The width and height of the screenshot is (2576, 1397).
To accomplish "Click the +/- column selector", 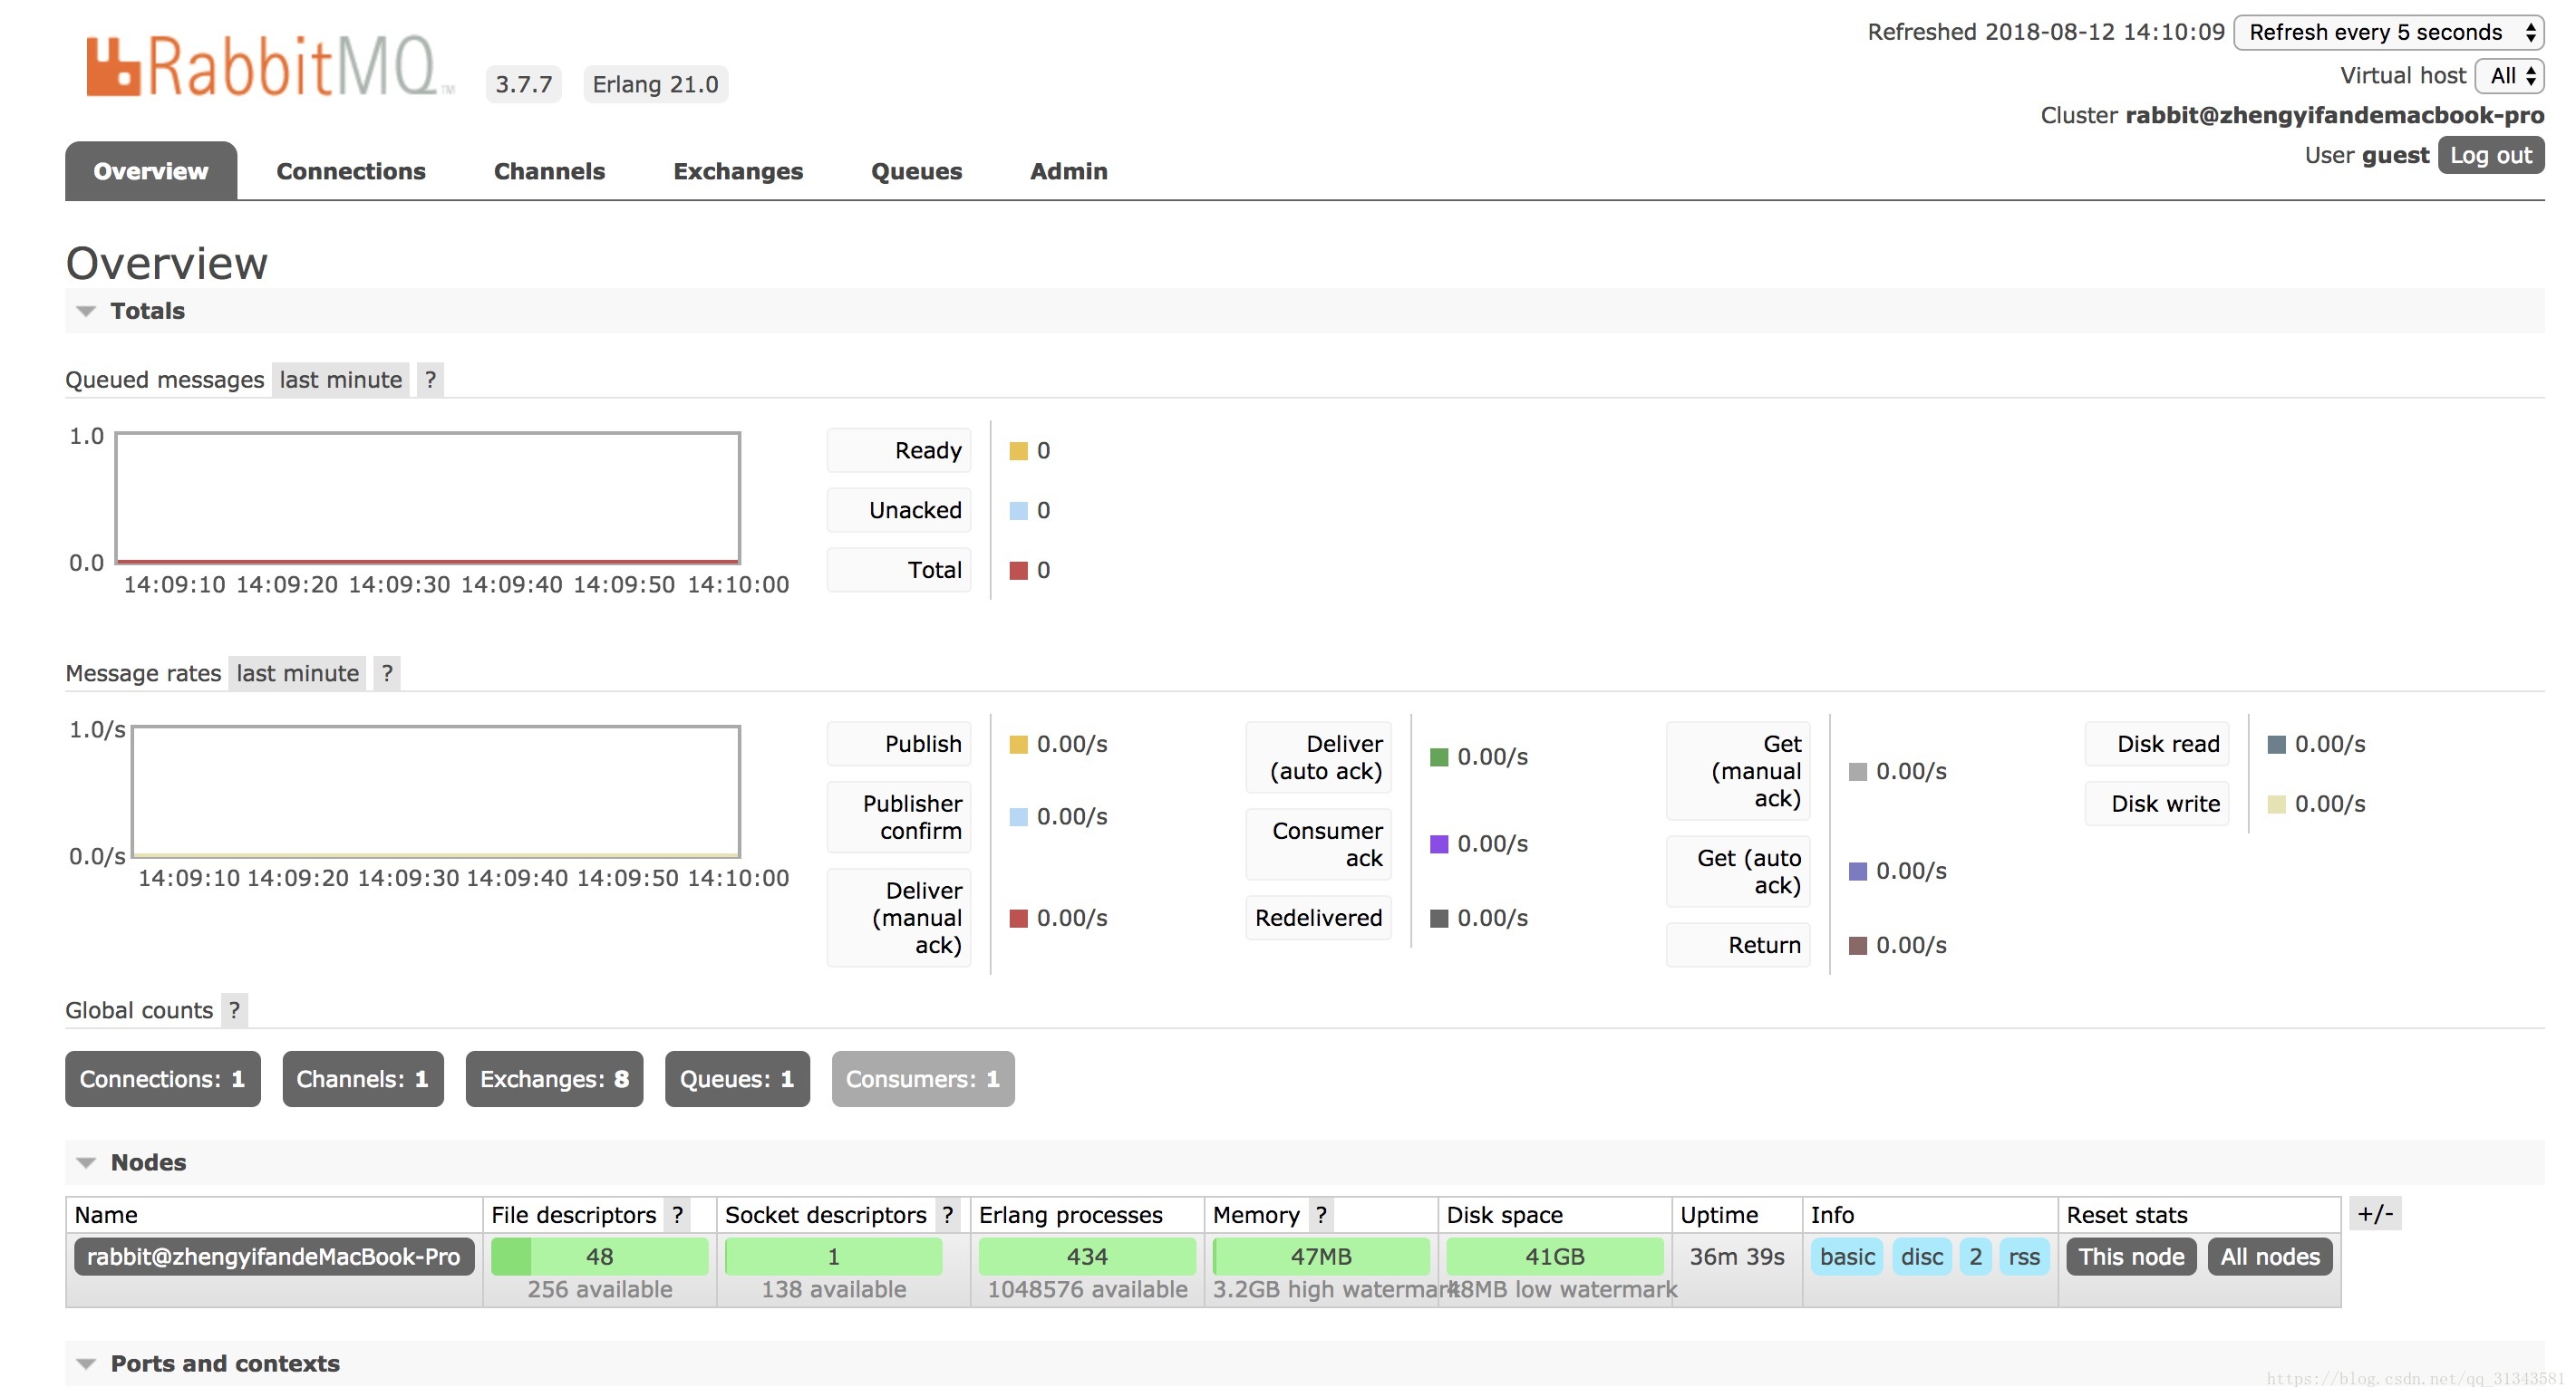I will 2374,1214.
